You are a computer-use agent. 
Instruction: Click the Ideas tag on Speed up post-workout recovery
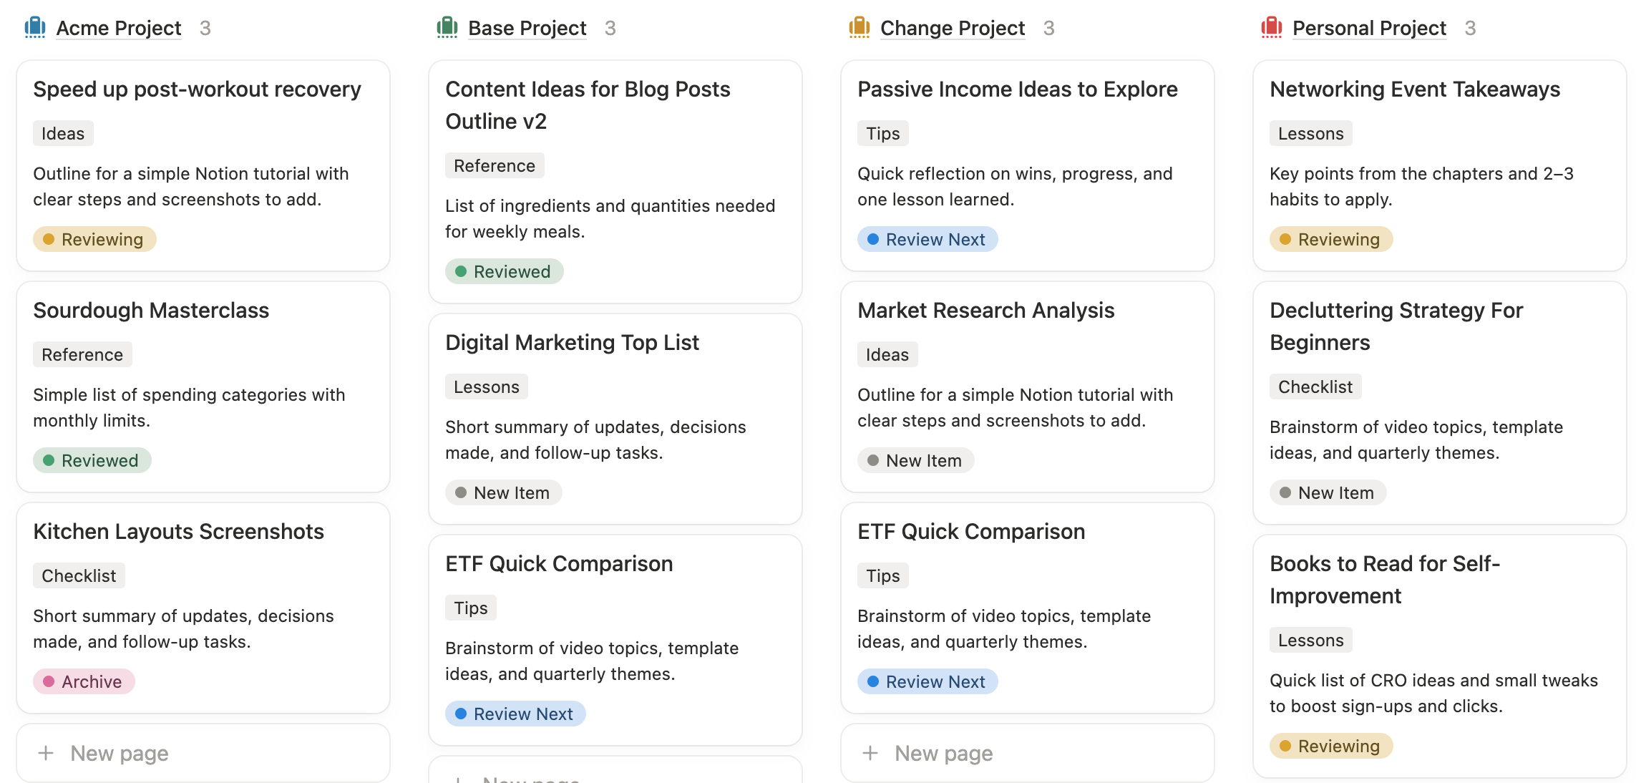(63, 133)
